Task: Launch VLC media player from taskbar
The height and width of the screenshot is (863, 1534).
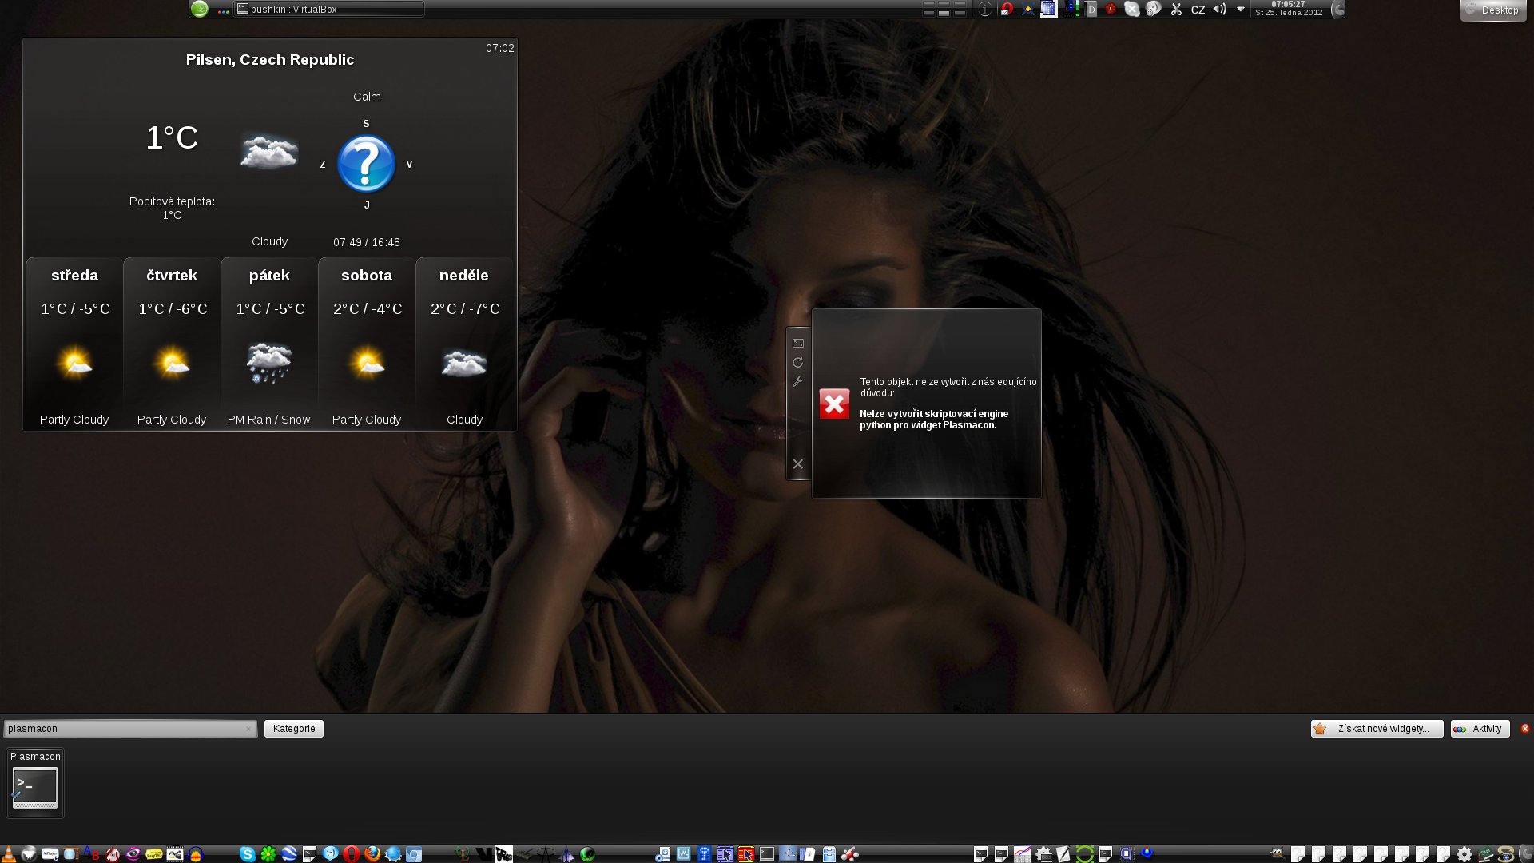Action: point(8,854)
